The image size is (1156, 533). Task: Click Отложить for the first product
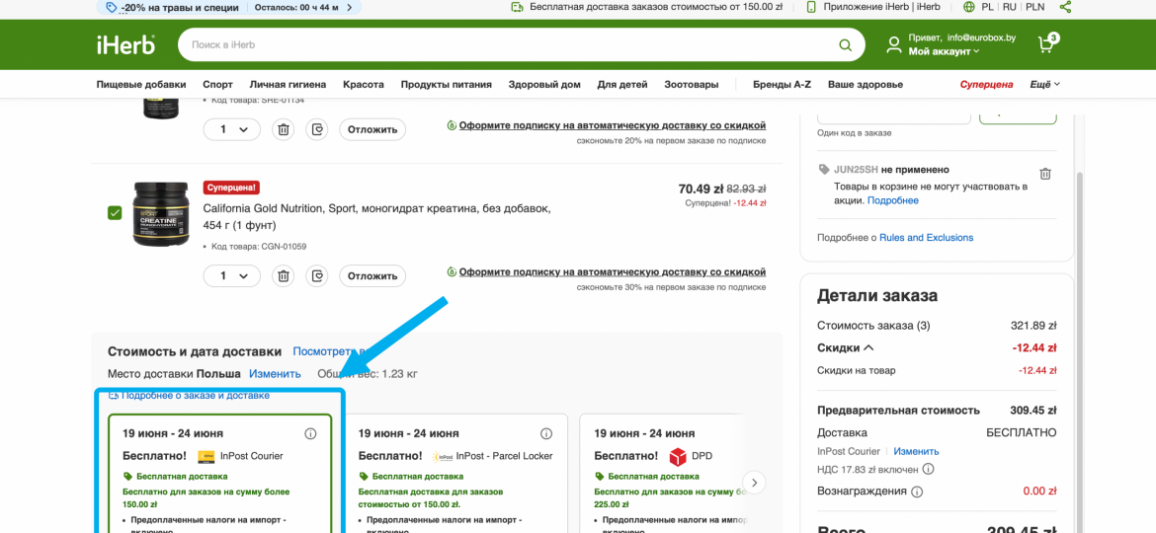click(372, 129)
